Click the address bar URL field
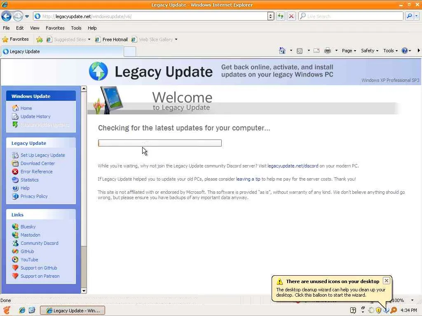The height and width of the screenshot is (316, 422). pyautogui.click(x=150, y=16)
